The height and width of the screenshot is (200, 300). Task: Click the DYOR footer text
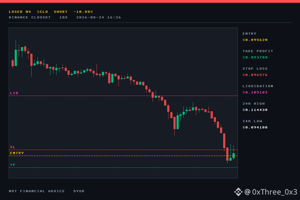[79, 191]
